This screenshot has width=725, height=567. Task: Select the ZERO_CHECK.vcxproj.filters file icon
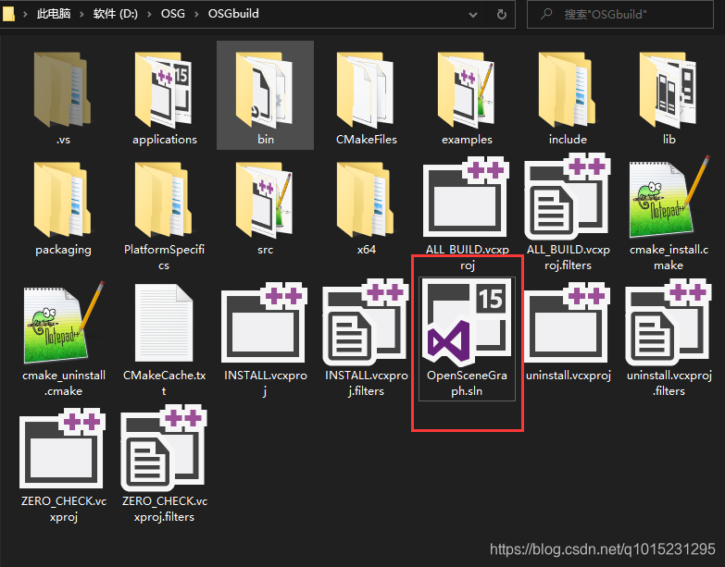coord(164,447)
